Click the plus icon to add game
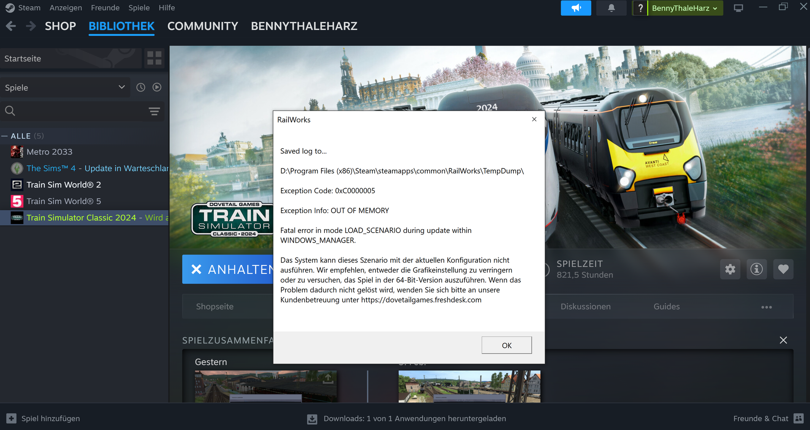810x430 pixels. tap(11, 418)
